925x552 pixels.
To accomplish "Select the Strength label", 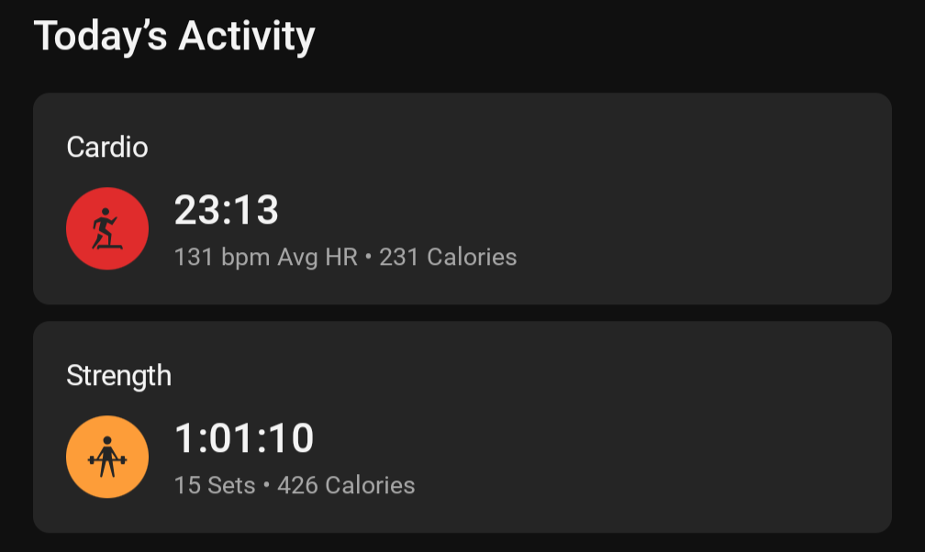I will pos(118,376).
